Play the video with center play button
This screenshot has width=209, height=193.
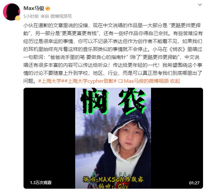pos(113,138)
